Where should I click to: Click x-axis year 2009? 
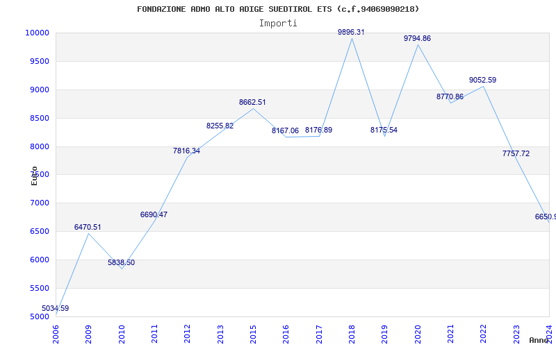point(88,335)
